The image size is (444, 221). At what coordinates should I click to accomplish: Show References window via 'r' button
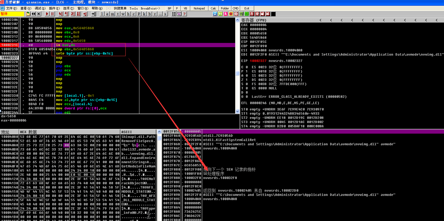155,14
